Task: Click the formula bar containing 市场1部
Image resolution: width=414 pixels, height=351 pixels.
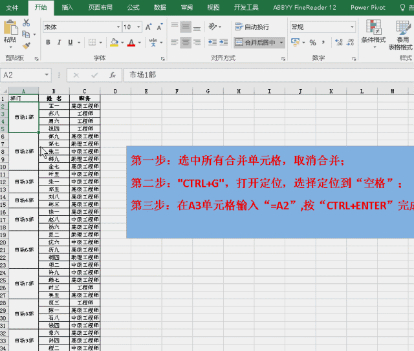Action: 269,75
